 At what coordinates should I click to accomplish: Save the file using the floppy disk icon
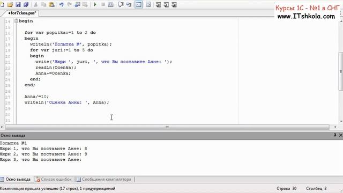coord(18,5)
